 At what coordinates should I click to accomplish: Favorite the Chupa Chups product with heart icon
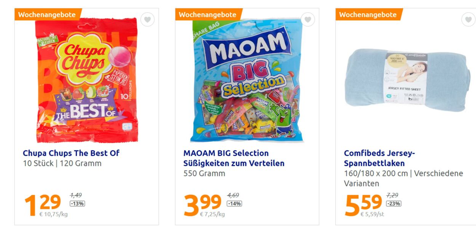(x=147, y=19)
